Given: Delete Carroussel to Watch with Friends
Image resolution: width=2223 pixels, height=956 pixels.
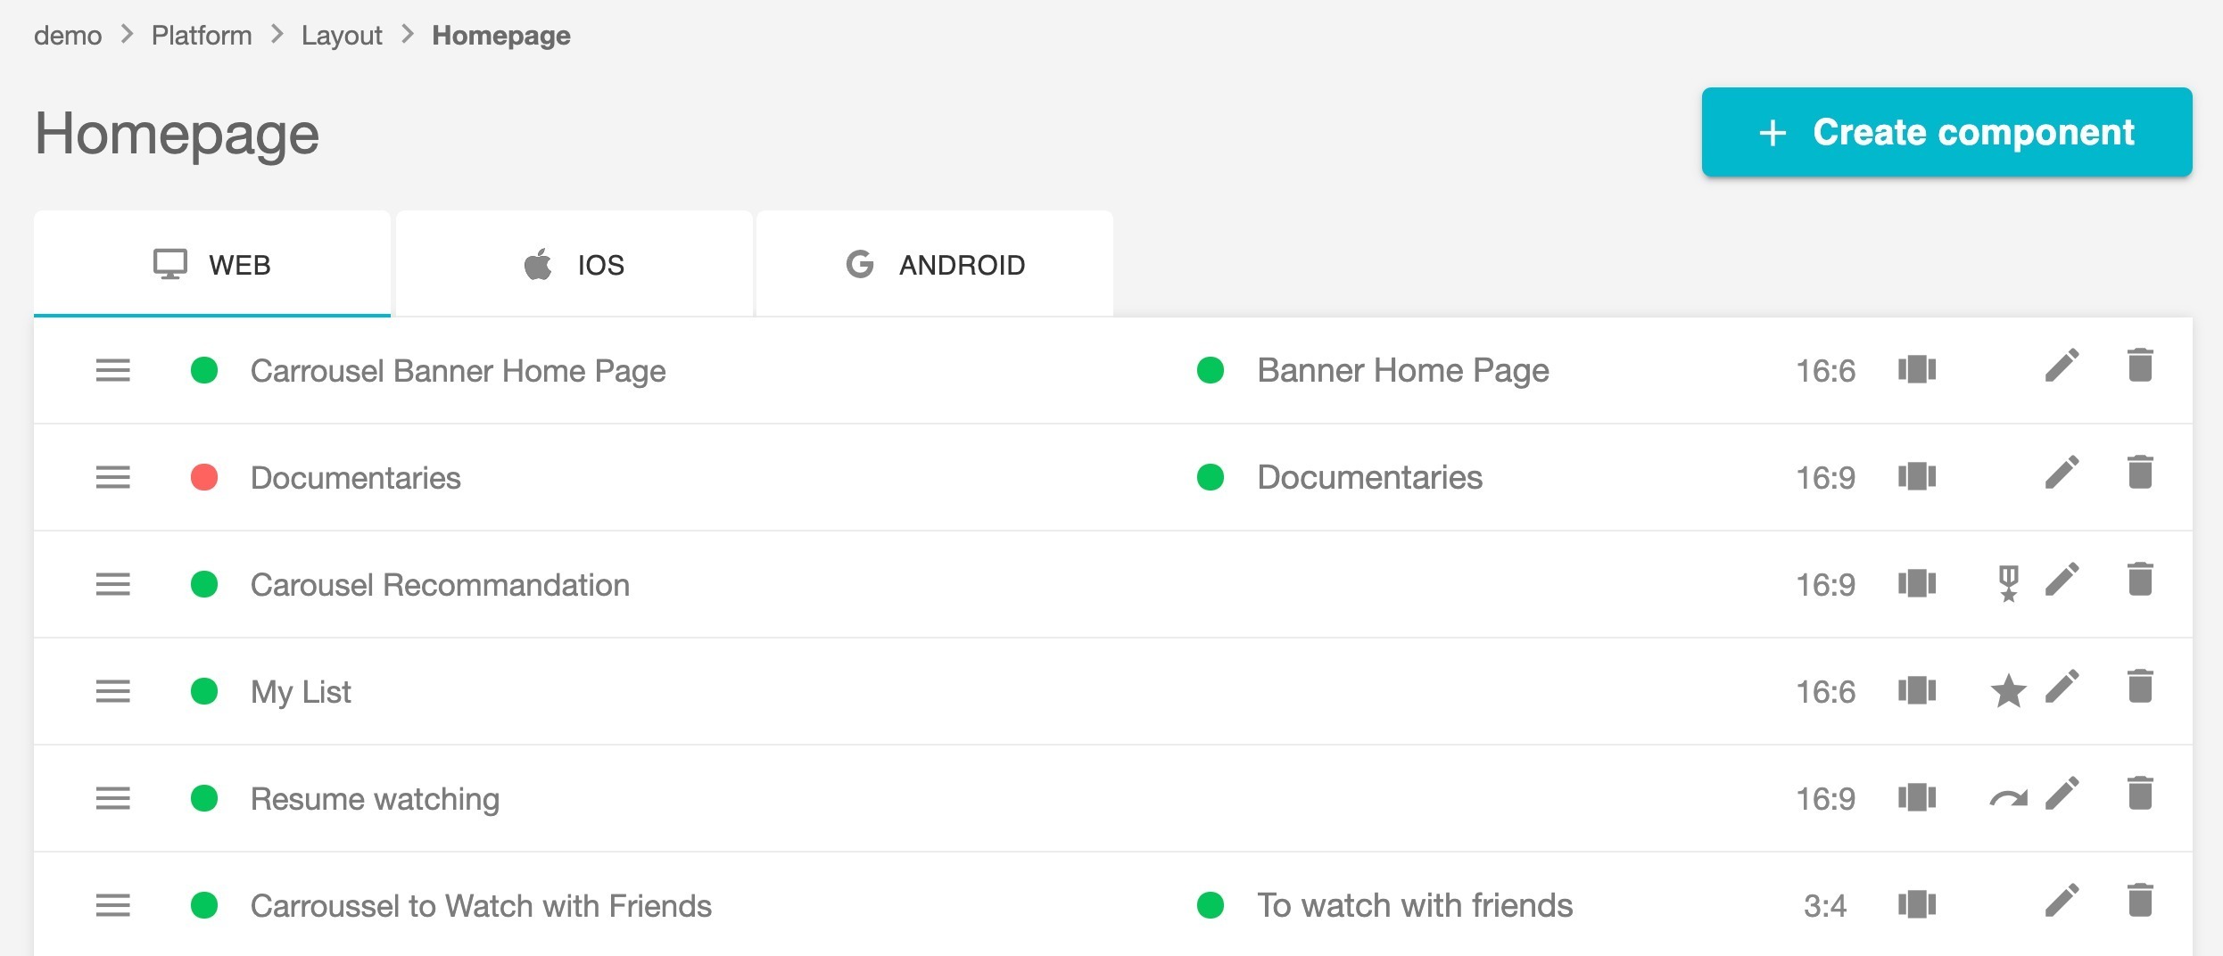Looking at the screenshot, I should [x=2140, y=900].
